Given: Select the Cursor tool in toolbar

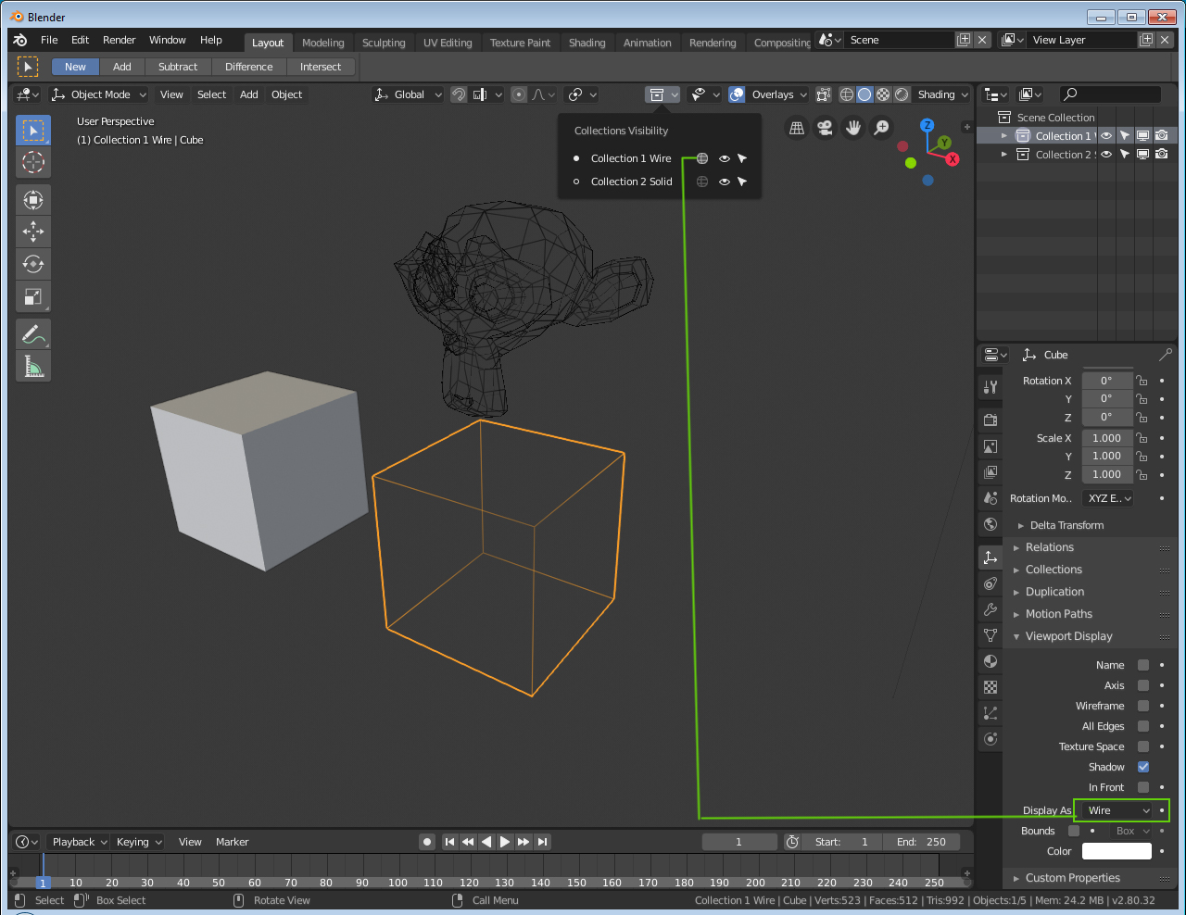Looking at the screenshot, I should (33, 162).
